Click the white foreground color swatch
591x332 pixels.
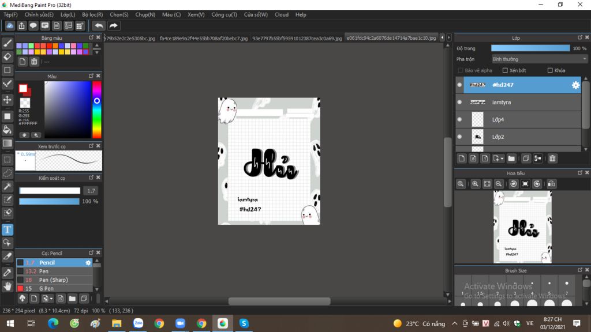pos(23,88)
